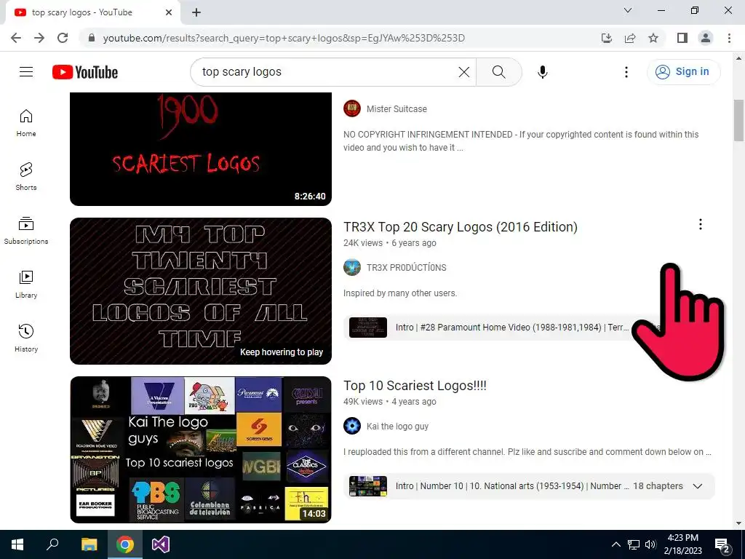Open a new browser tab

(x=196, y=12)
